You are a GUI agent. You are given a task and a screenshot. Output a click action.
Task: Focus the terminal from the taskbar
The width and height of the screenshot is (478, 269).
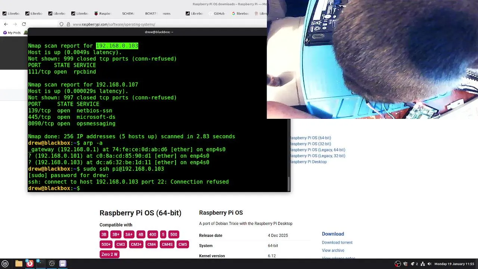[x=40, y=264]
